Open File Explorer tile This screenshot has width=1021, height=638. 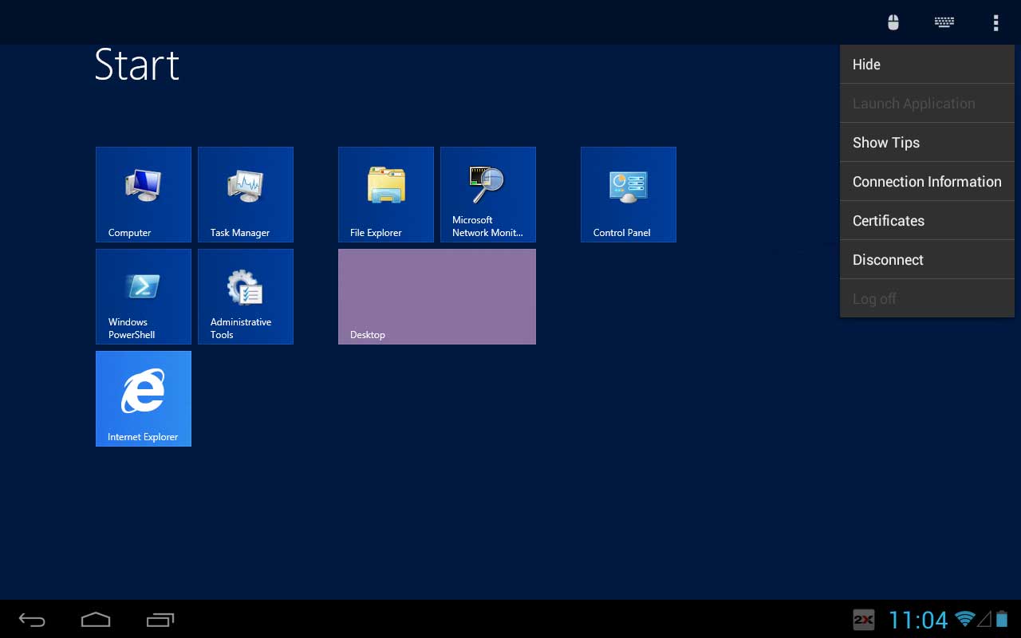[x=386, y=195]
